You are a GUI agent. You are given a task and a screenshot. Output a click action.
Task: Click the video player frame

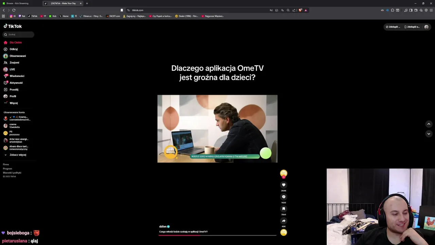pyautogui.click(x=217, y=129)
